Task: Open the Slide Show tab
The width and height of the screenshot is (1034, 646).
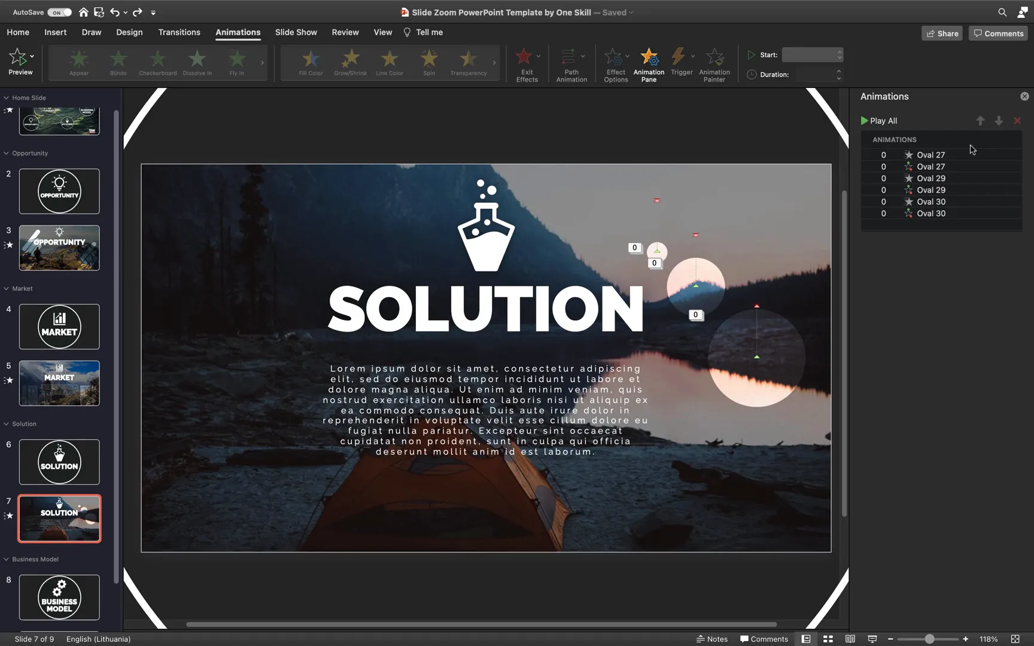Action: pyautogui.click(x=296, y=32)
